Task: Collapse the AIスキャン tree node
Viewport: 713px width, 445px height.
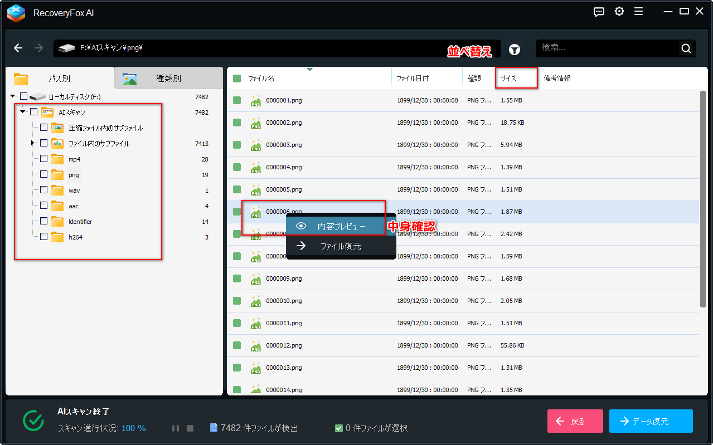Action: pyautogui.click(x=23, y=112)
